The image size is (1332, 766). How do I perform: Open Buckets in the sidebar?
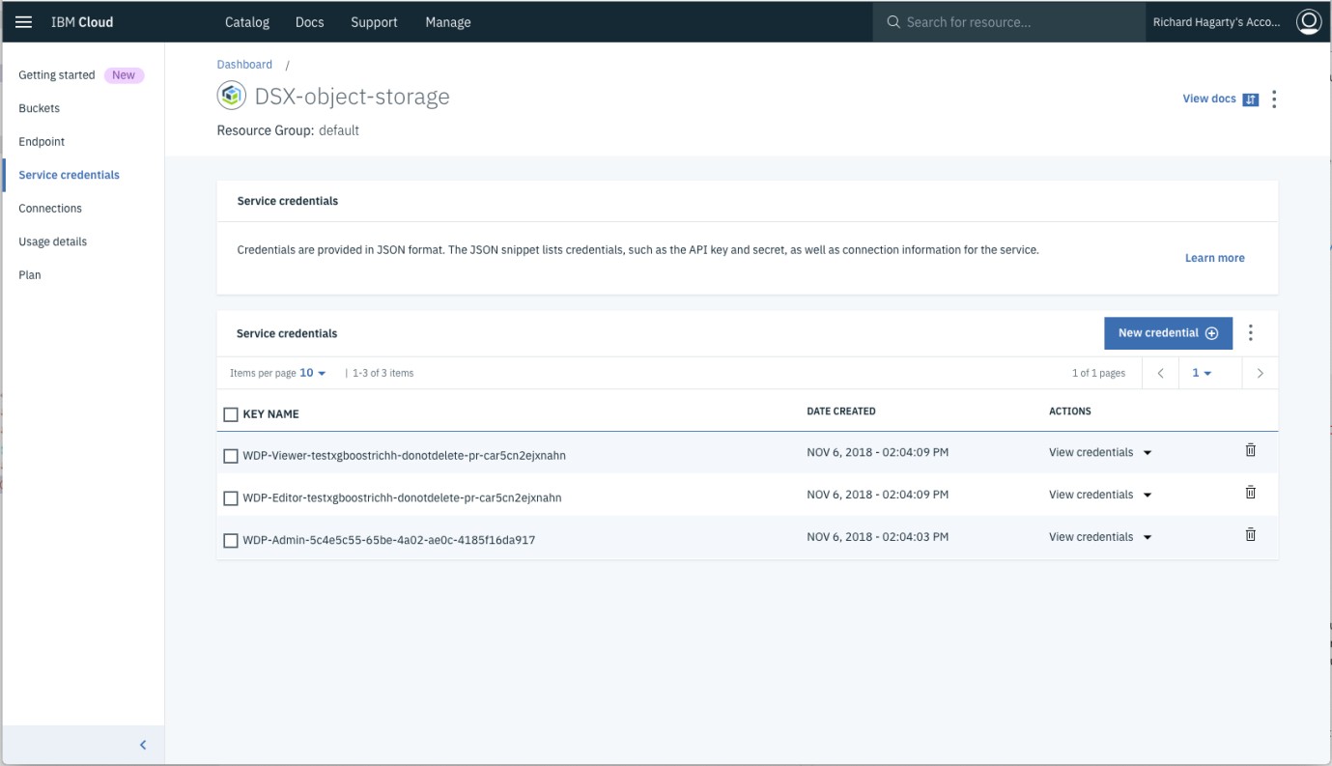[40, 108]
